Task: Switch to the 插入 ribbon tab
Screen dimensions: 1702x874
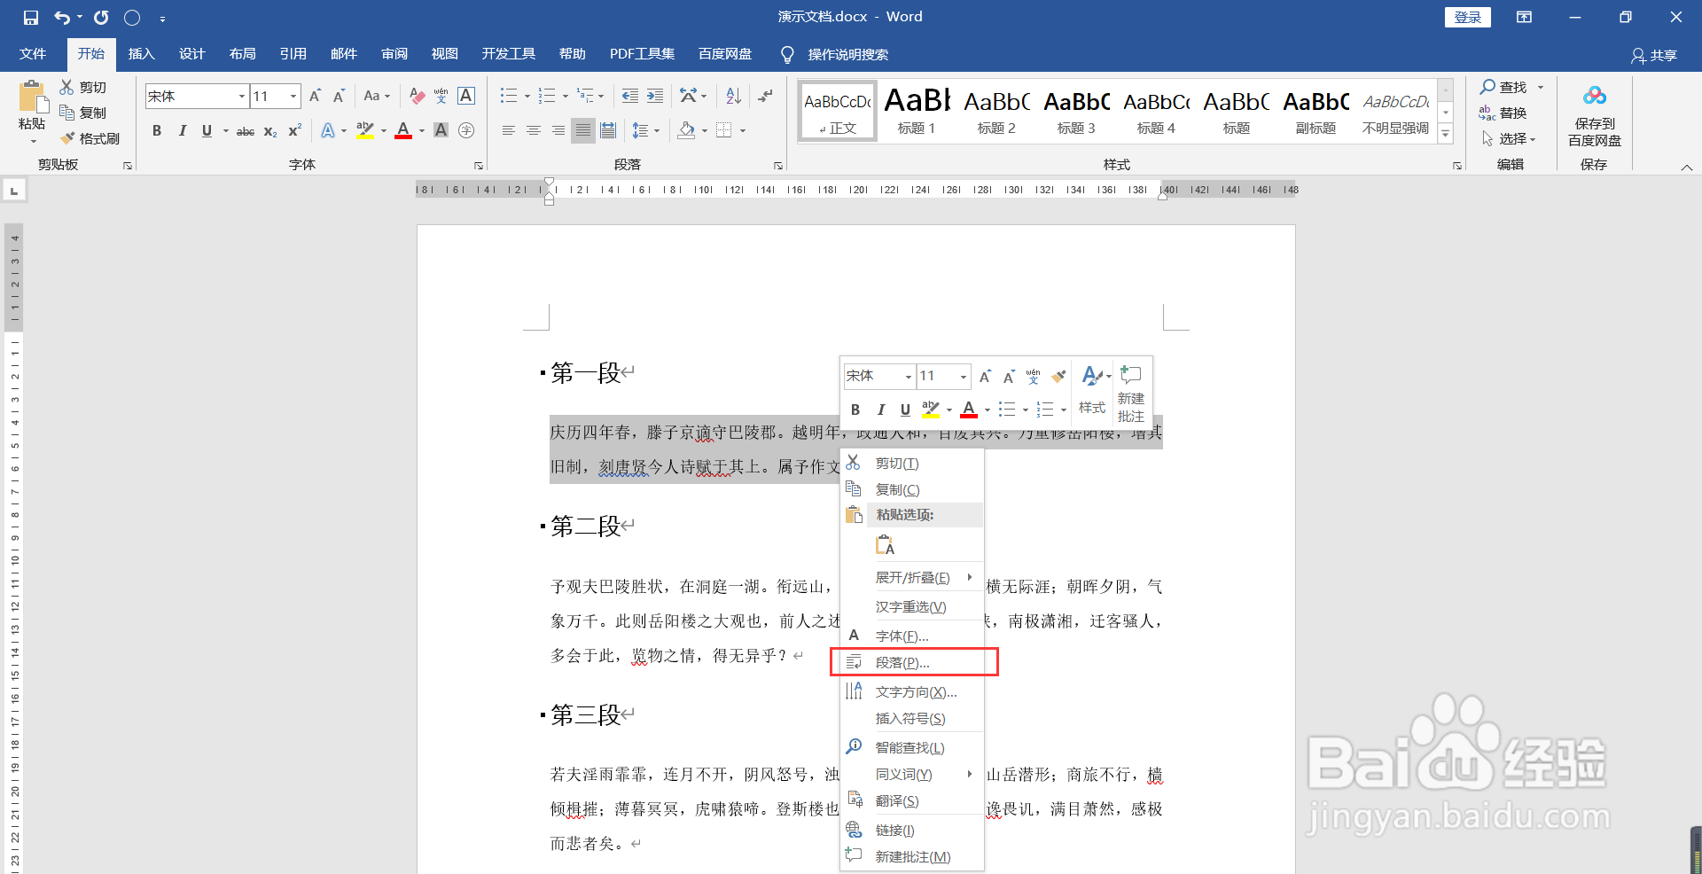Action: pyautogui.click(x=141, y=54)
